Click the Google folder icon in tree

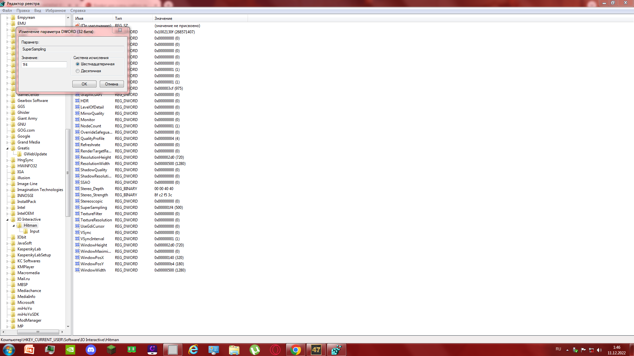pyautogui.click(x=13, y=136)
